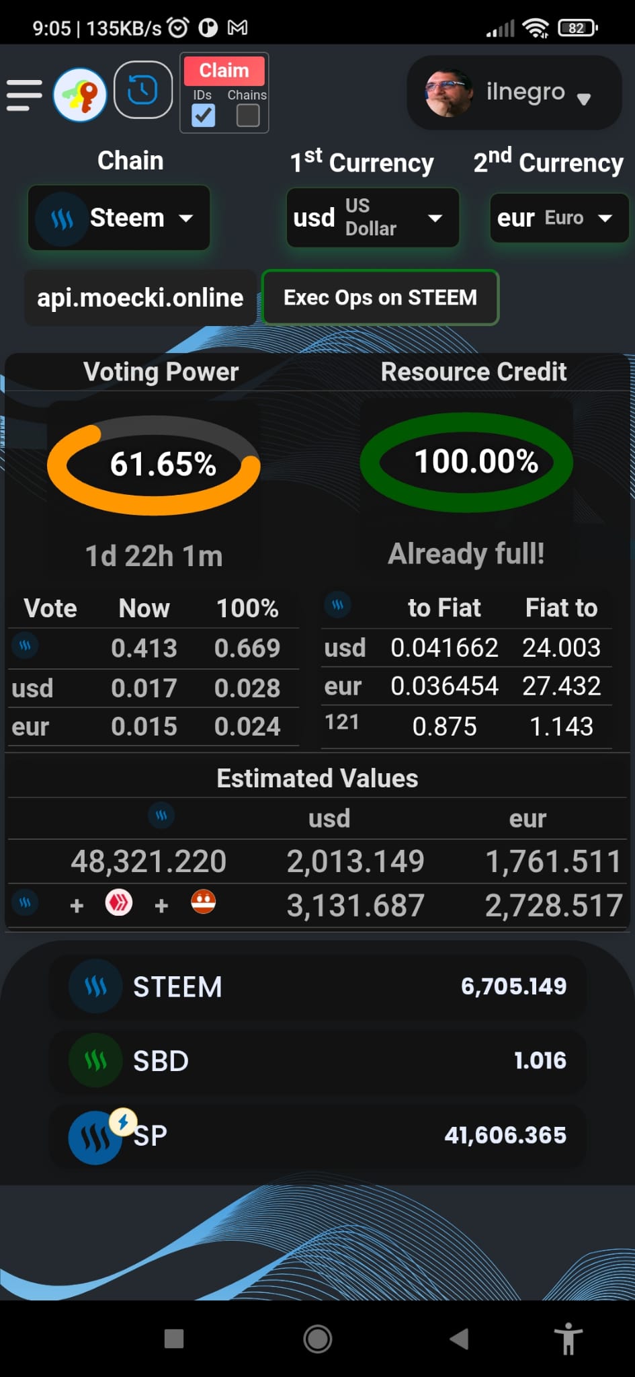Click Exec Ops on STEEM button

380,297
